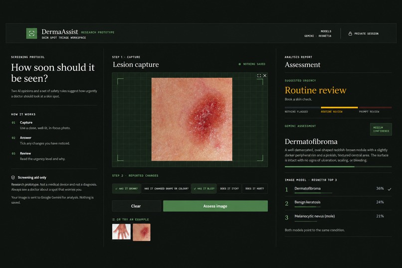Click the 01 Capture step
Viewport: 402px width, 268px height.
click(41, 125)
